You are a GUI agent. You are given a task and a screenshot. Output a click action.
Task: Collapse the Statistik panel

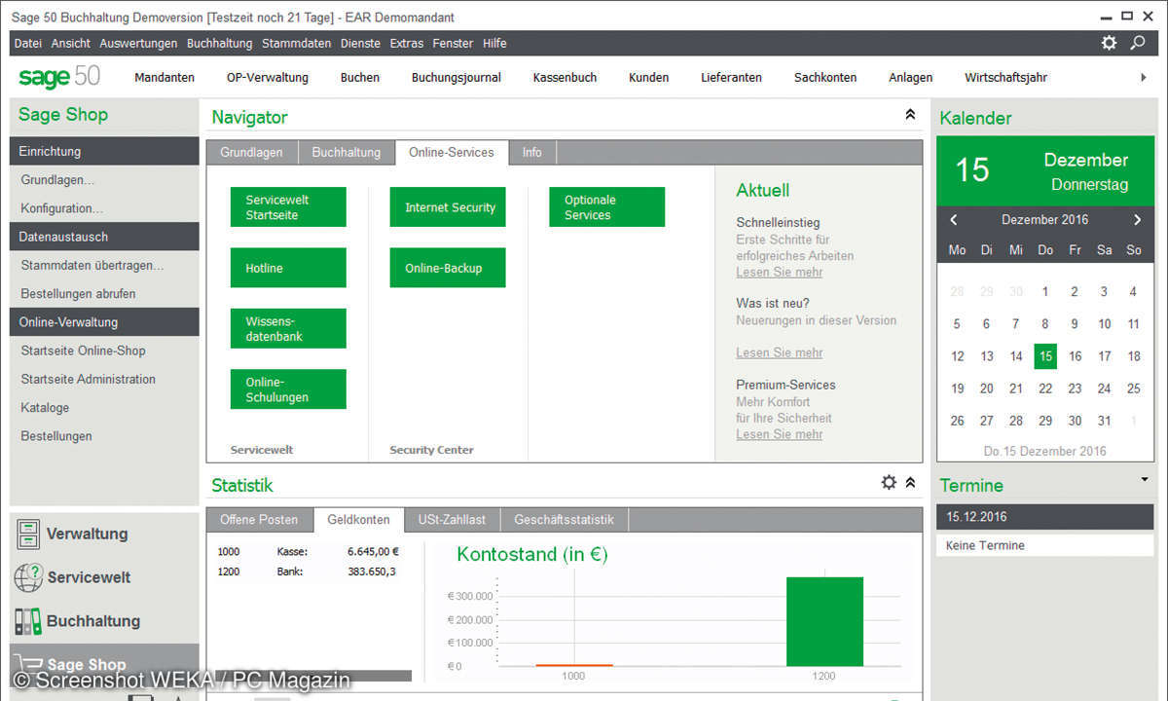[910, 482]
